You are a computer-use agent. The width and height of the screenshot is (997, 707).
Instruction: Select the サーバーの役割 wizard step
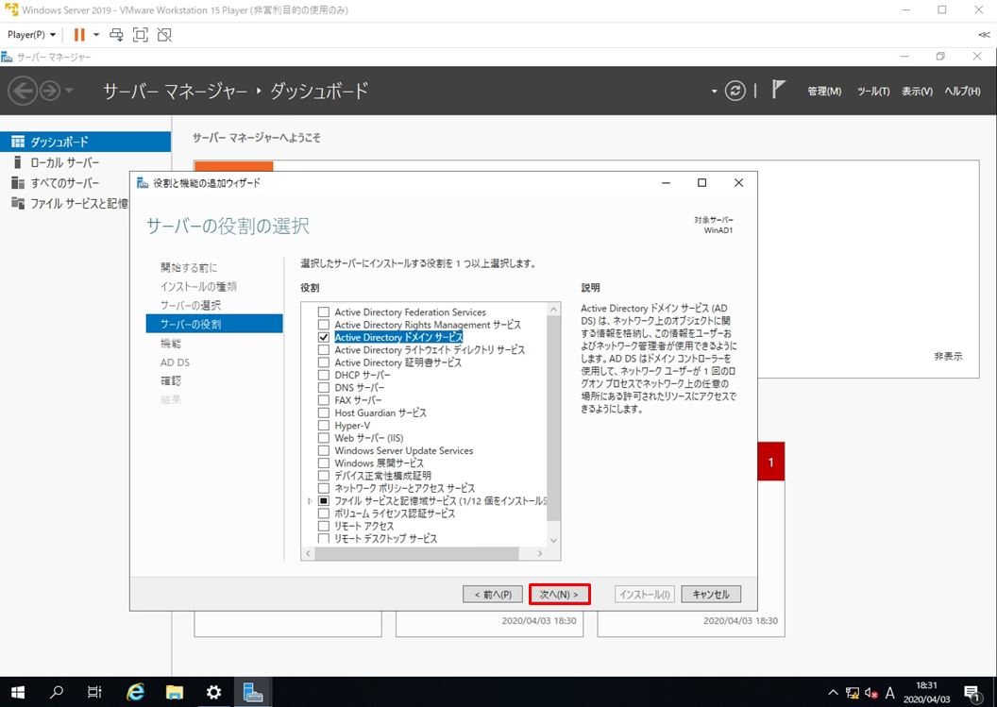coord(214,324)
